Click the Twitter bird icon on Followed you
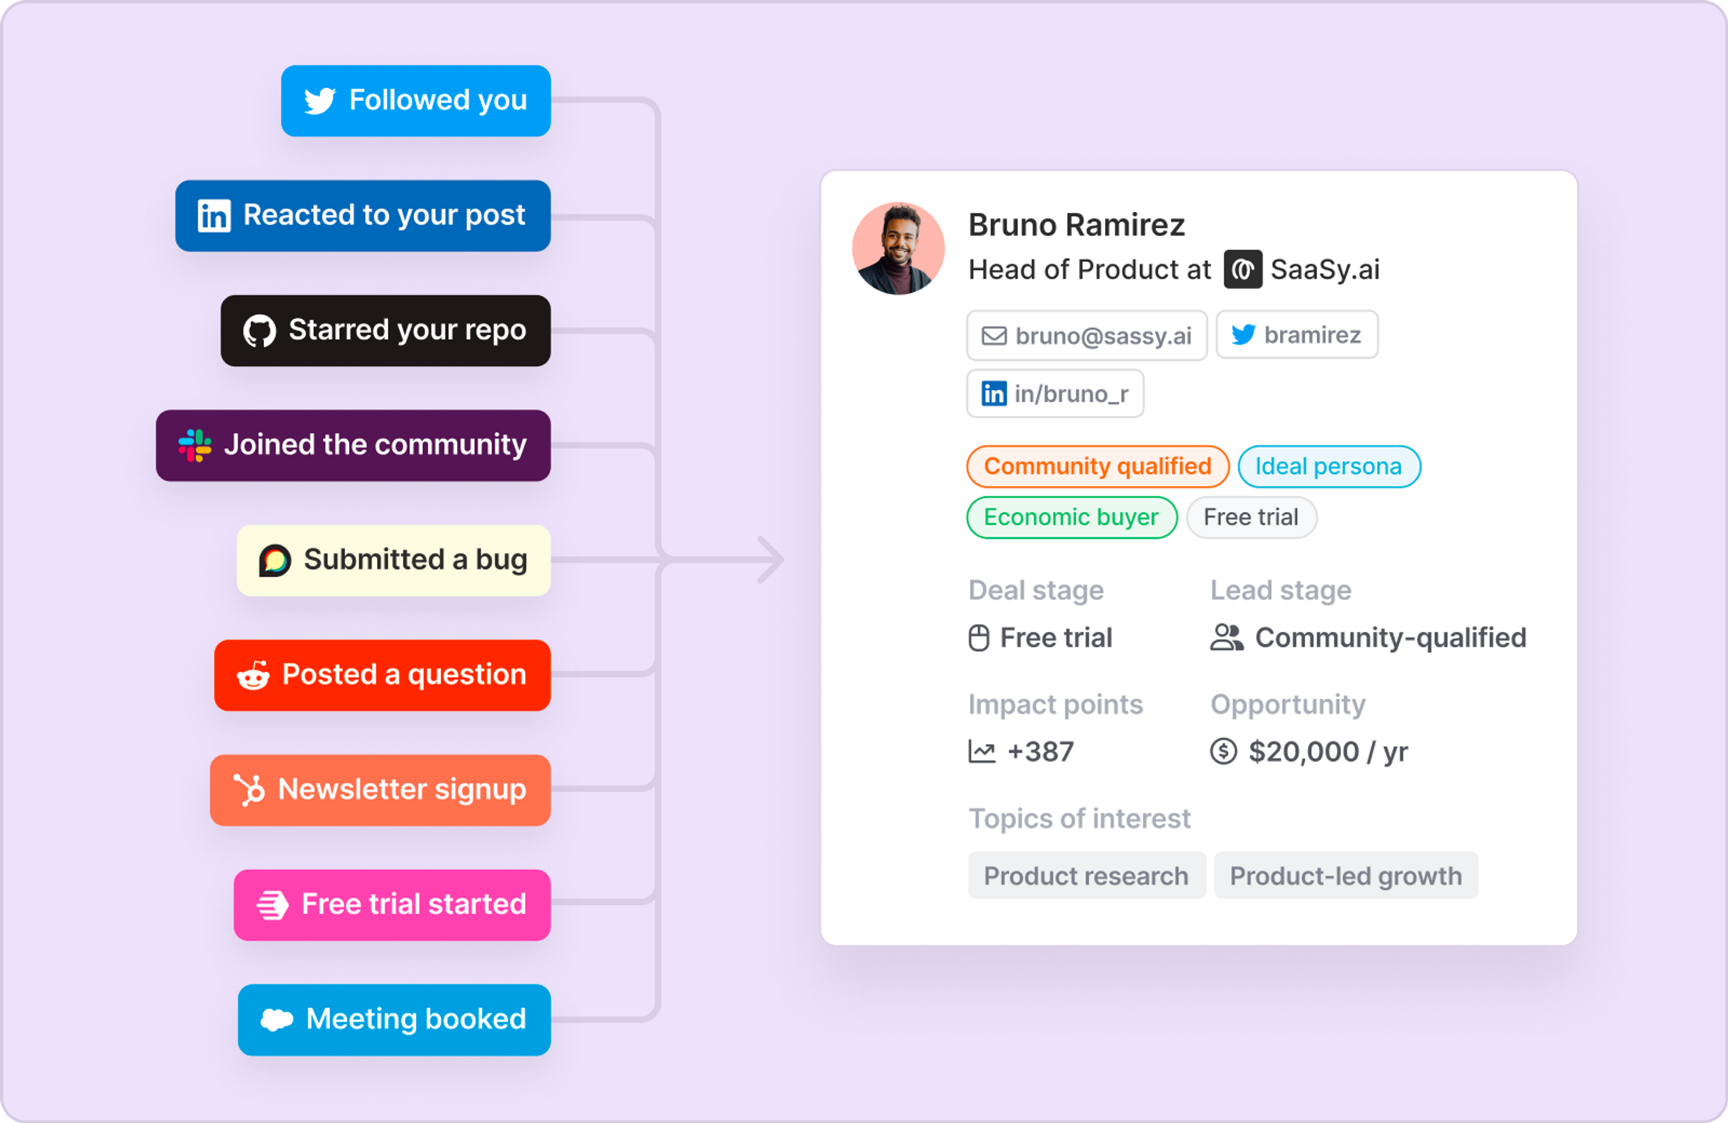Image resolution: width=1728 pixels, height=1123 pixels. pyautogui.click(x=319, y=101)
